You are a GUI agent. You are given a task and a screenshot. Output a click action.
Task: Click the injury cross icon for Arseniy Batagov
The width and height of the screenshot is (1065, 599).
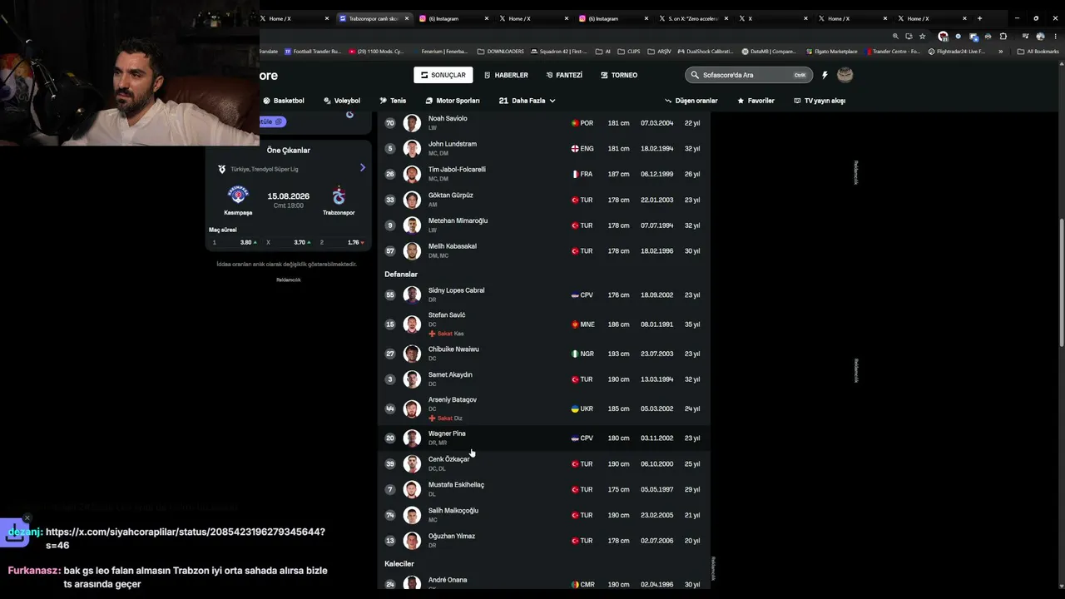coord(432,418)
